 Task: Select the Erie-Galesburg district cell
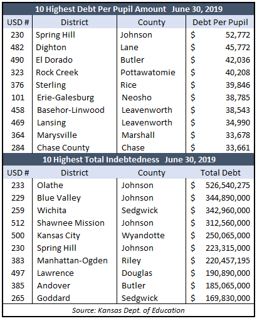(x=65, y=98)
